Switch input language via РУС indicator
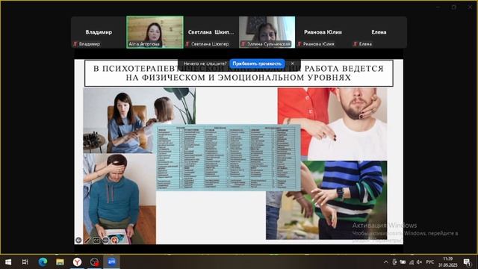The width and height of the screenshot is (478, 269). (430, 262)
